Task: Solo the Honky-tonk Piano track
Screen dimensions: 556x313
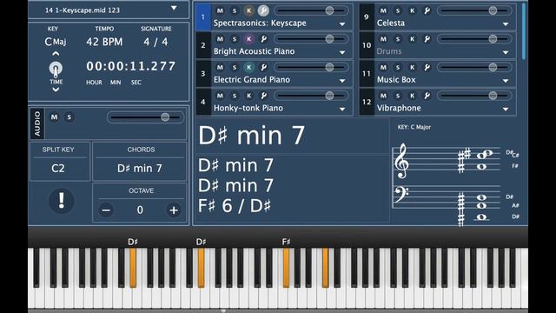Action: click(235, 96)
